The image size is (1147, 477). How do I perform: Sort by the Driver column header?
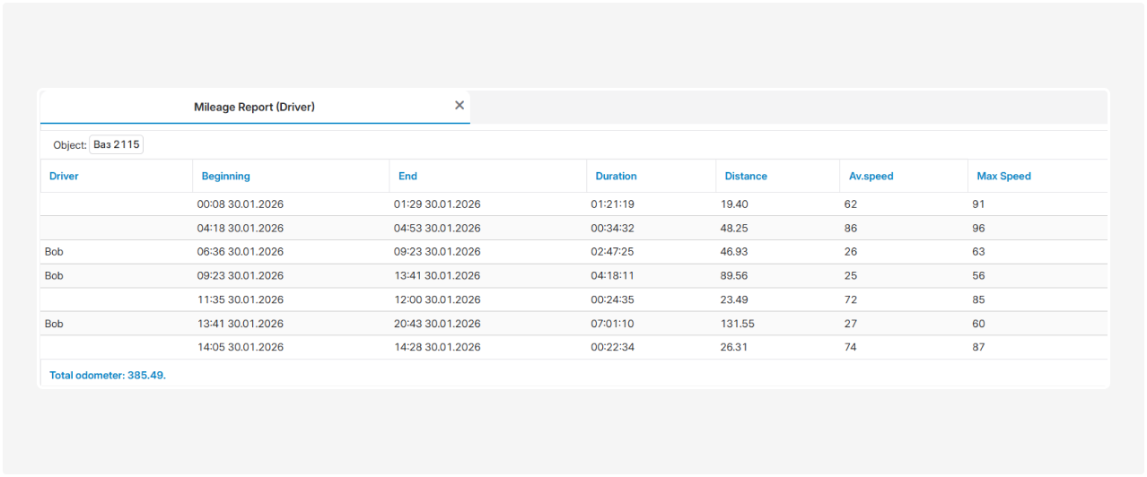[x=64, y=177]
